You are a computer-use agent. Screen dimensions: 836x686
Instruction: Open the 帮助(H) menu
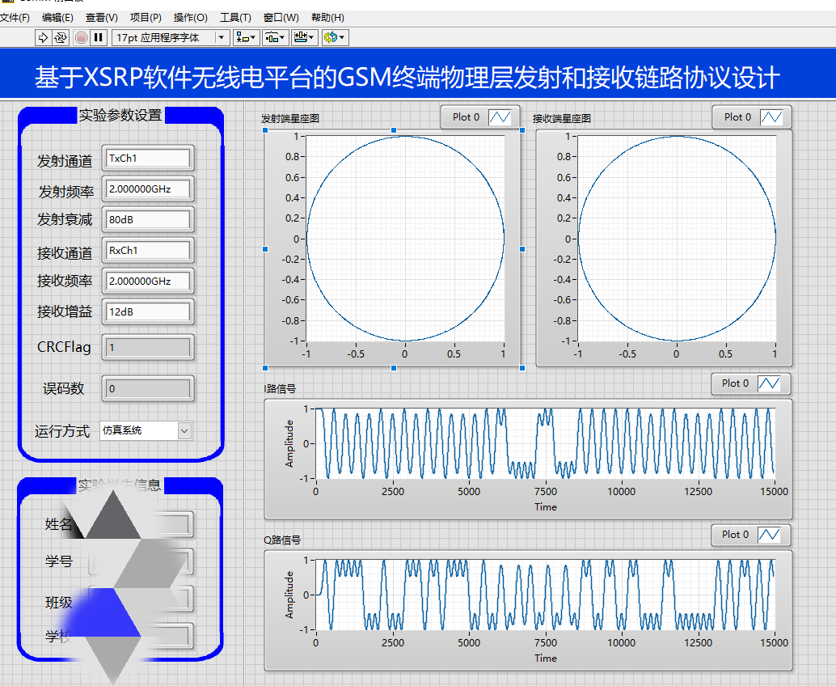coord(327,18)
